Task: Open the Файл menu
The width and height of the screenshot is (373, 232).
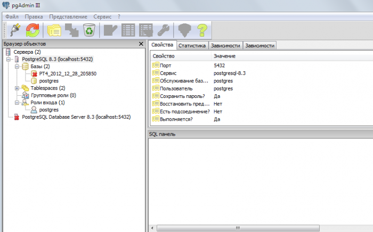Action: click(x=12, y=16)
